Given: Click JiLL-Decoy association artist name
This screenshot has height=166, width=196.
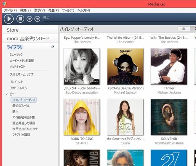Looking at the screenshot, I should click(x=82, y=92).
